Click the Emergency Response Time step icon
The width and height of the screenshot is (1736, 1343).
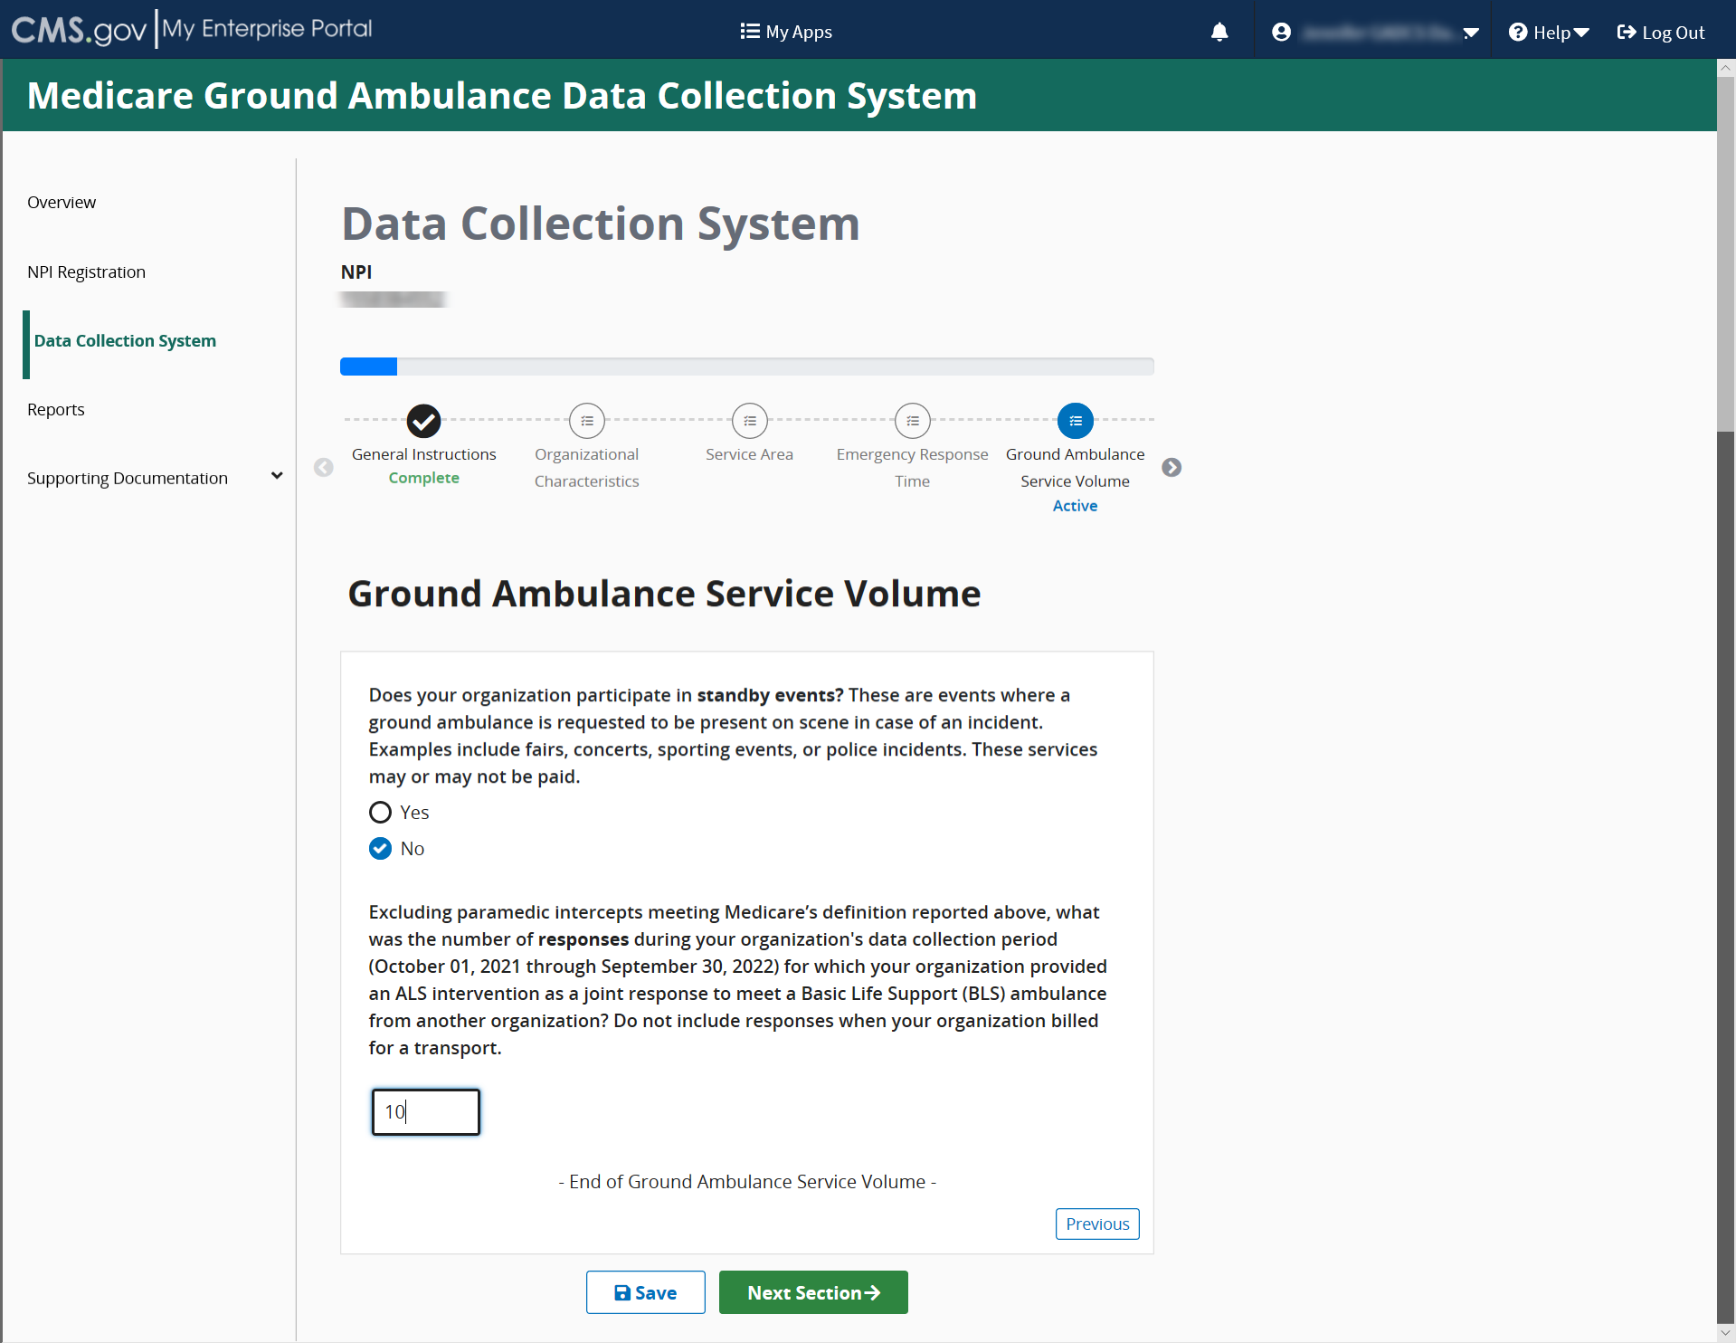coord(912,421)
